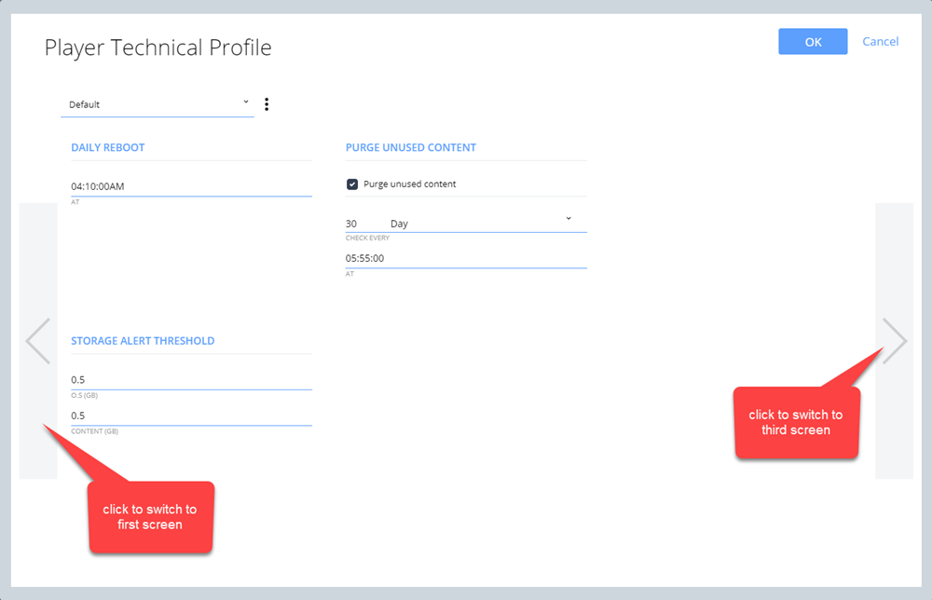932x600 pixels.
Task: Uncheck the Purge unused content checkbox
Action: click(x=352, y=184)
